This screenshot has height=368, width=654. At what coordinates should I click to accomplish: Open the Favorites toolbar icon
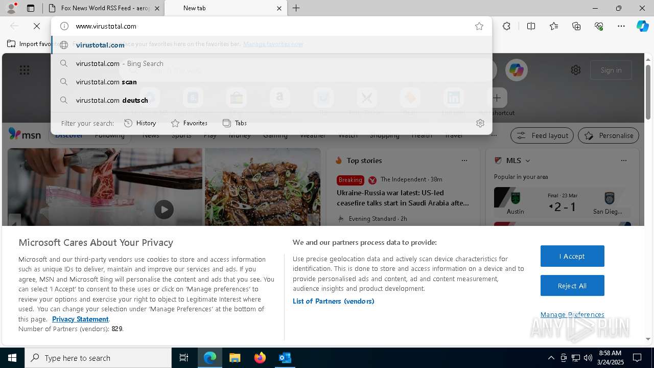pos(554,26)
